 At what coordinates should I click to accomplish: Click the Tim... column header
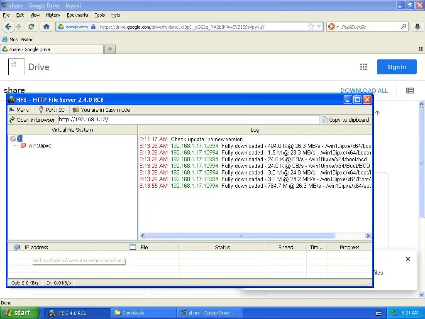coord(316,248)
